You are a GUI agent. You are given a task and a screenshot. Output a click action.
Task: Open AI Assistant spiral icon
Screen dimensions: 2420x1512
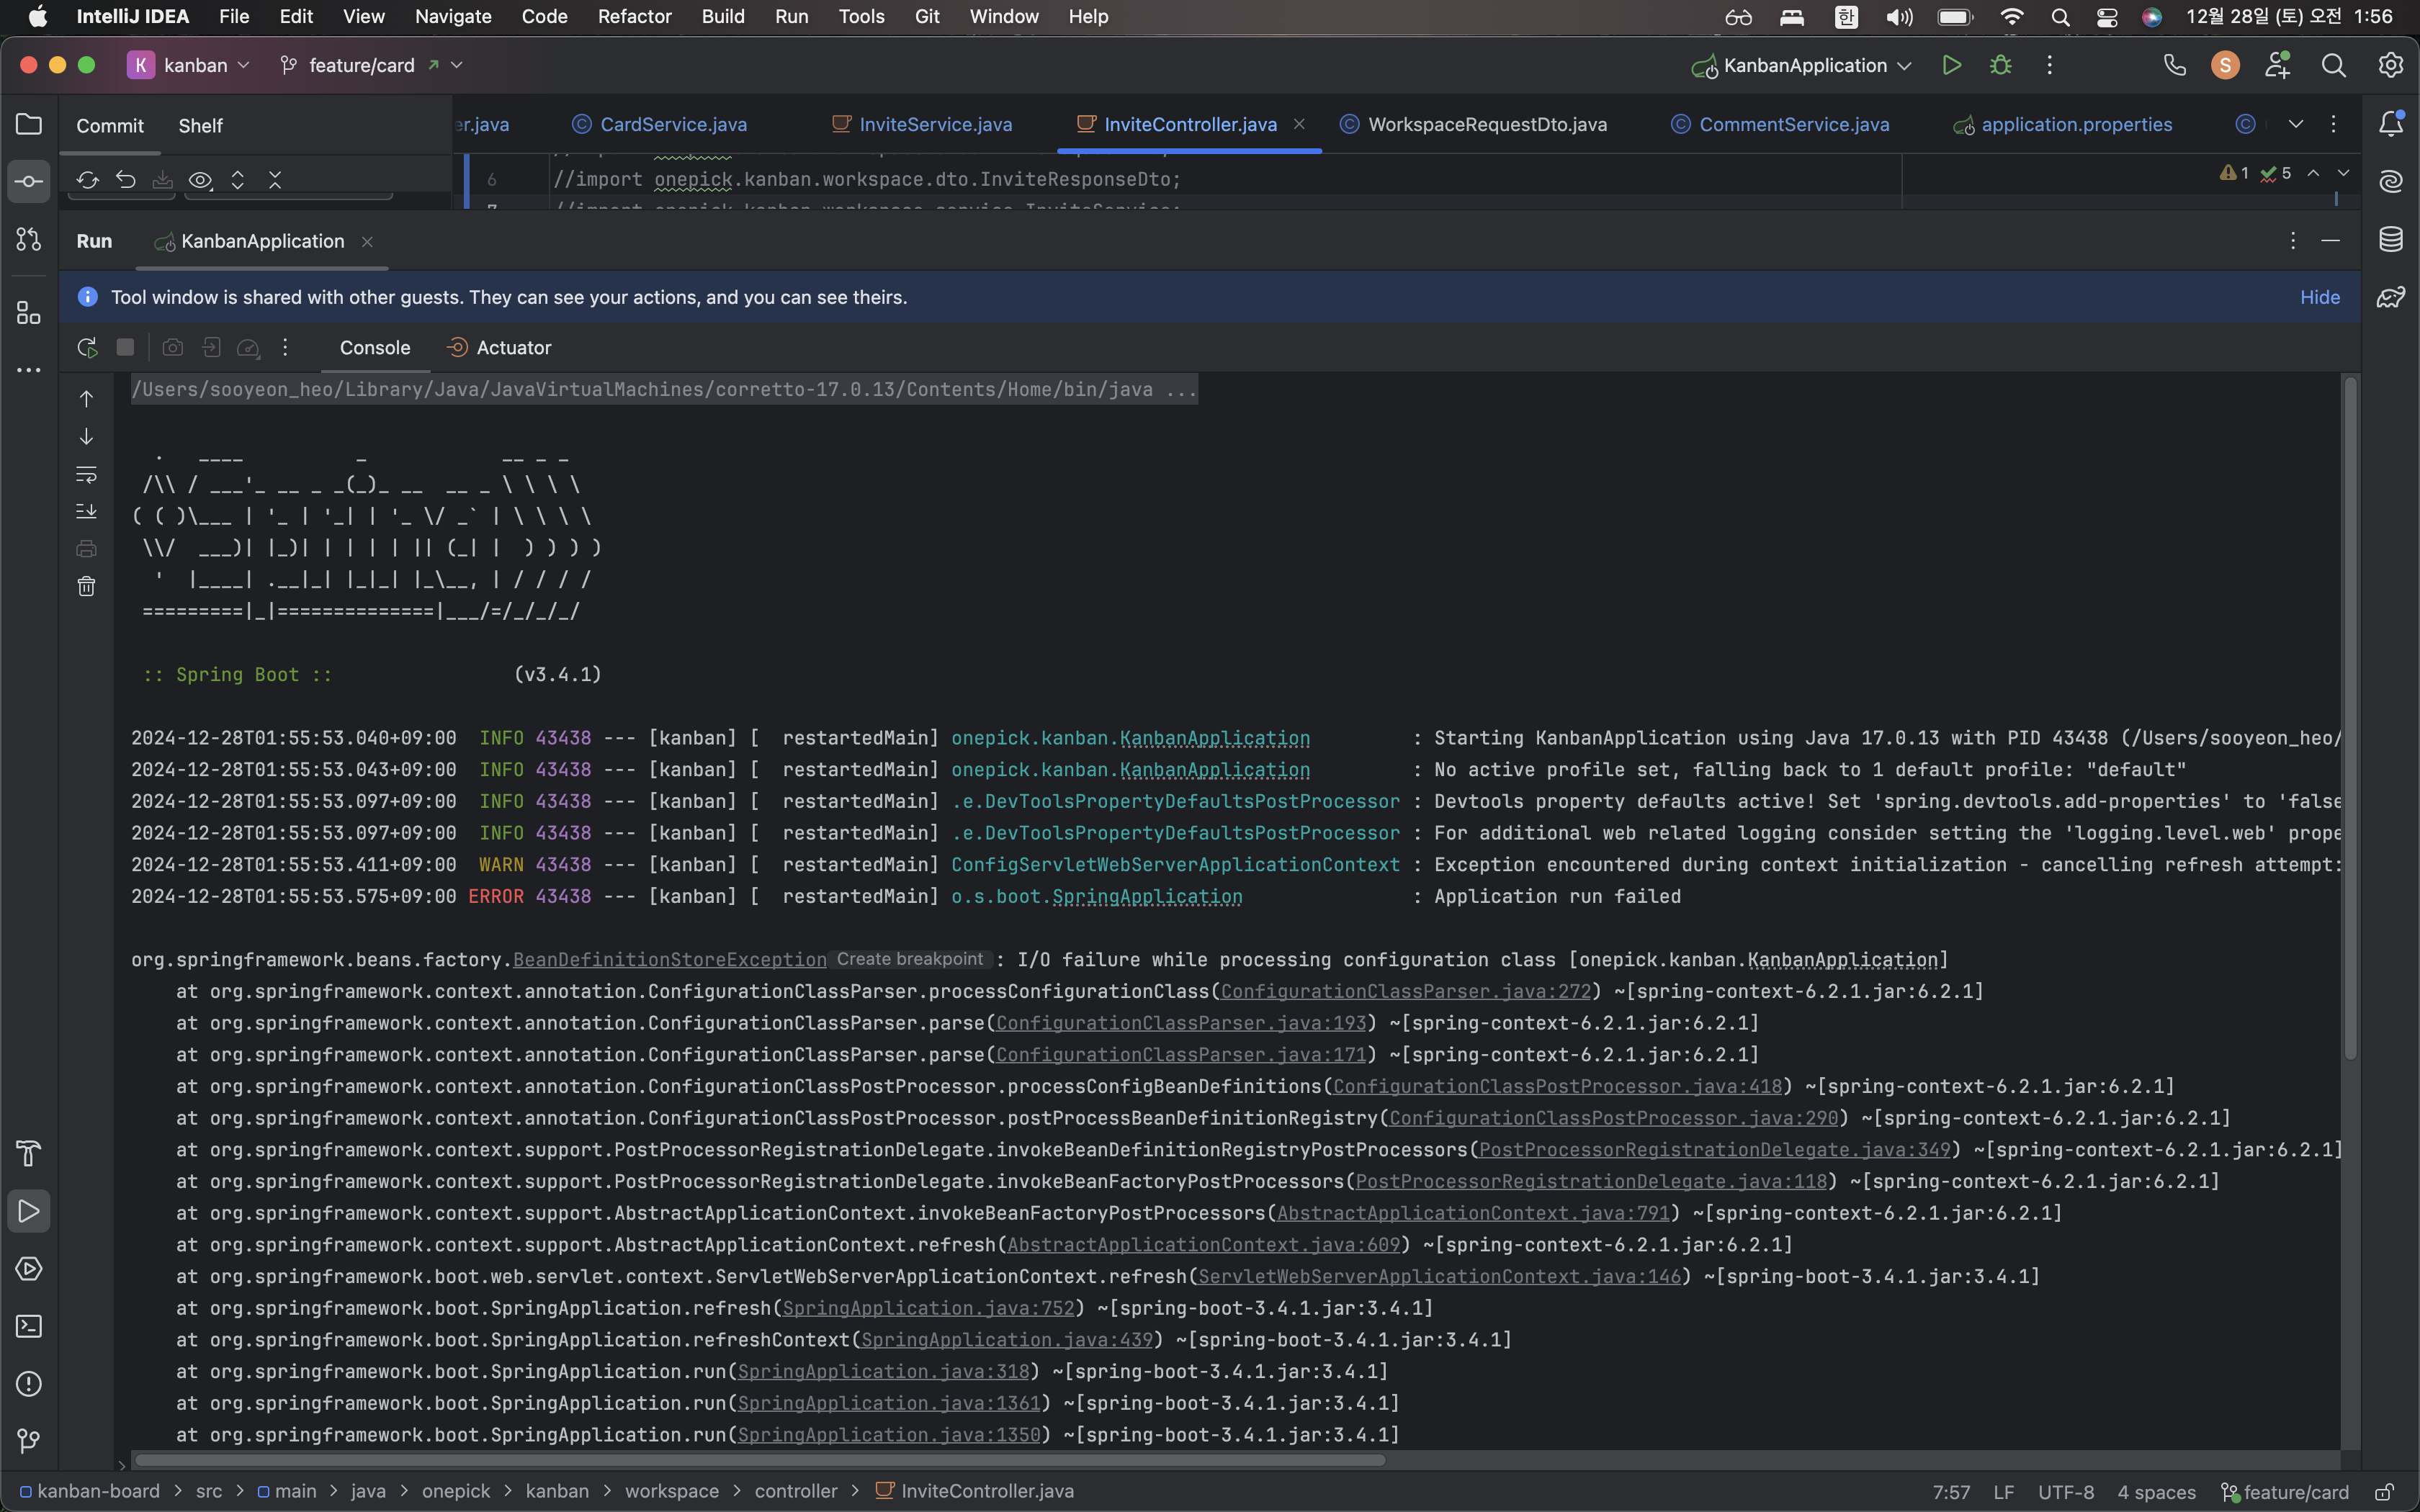2391,181
